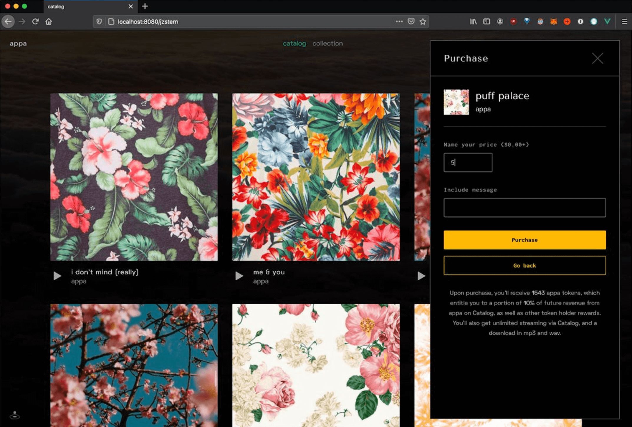632x427 pixels.
Task: Reload the page
Action: coord(35,21)
